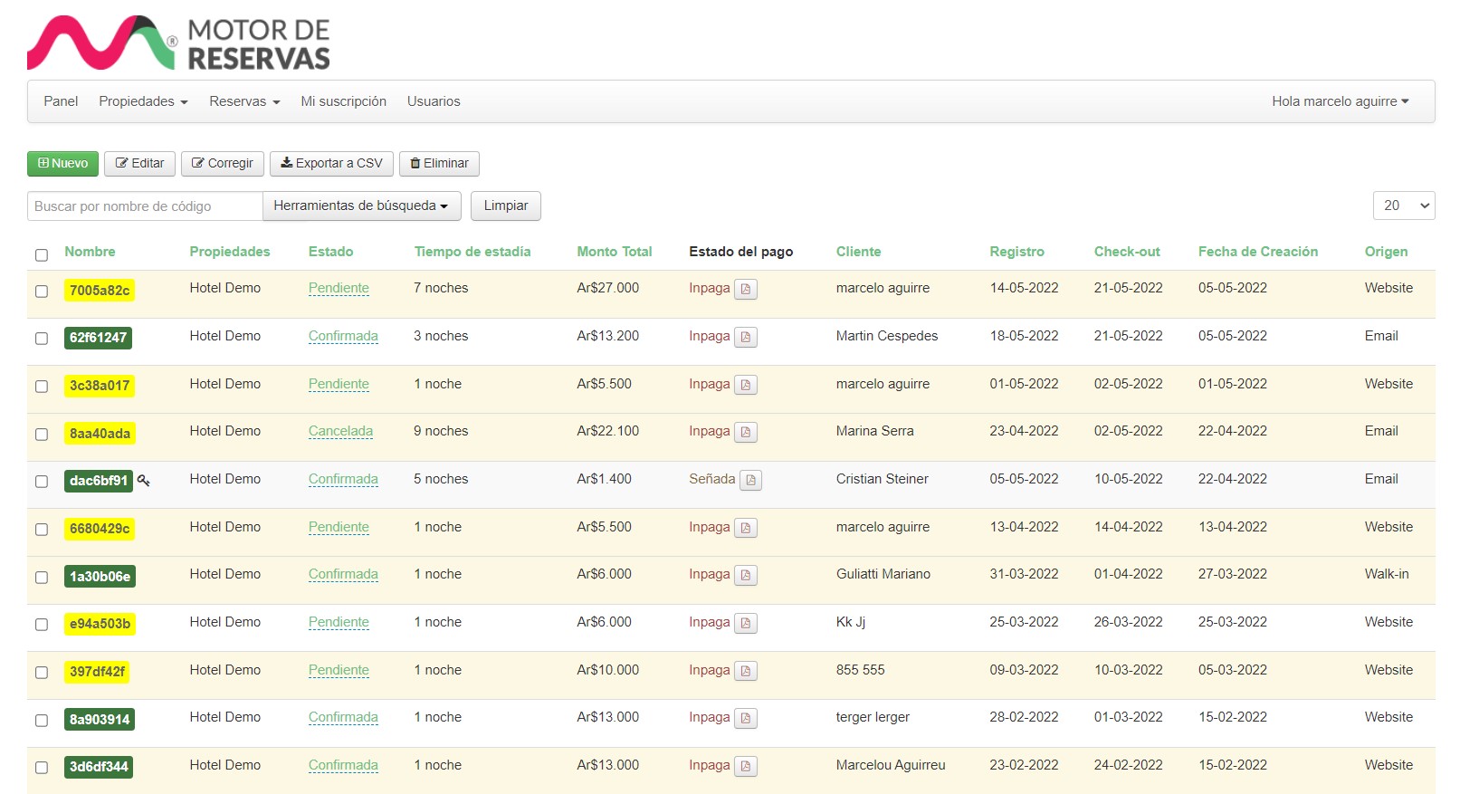The width and height of the screenshot is (1460, 794).
Task: Open the Propiedades menu in navbar
Action: 143,101
